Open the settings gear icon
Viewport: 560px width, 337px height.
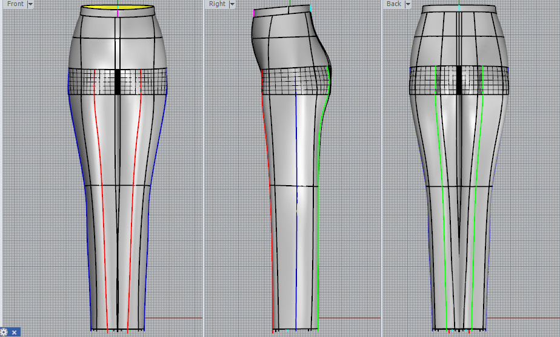4,332
